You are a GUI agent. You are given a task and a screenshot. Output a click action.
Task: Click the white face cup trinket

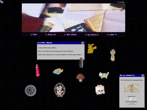click(100, 90)
